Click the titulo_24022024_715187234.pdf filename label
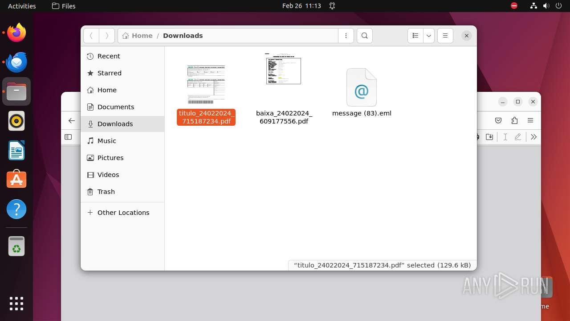Image resolution: width=570 pixels, height=321 pixels. pyautogui.click(x=206, y=117)
